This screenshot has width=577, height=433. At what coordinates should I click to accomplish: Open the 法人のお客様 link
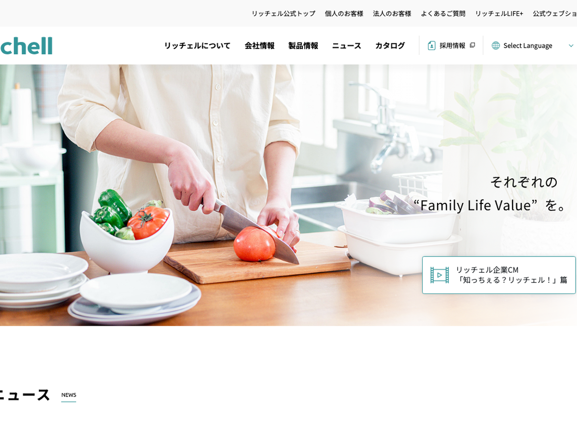392,13
